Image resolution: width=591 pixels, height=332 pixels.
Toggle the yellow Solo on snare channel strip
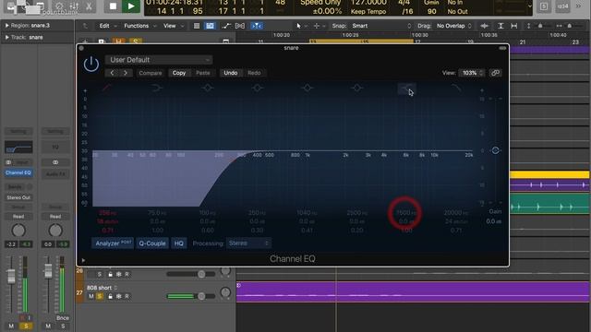coord(26,326)
